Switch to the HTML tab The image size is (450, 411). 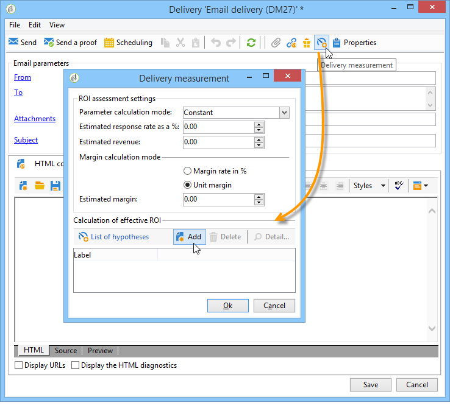click(x=34, y=350)
